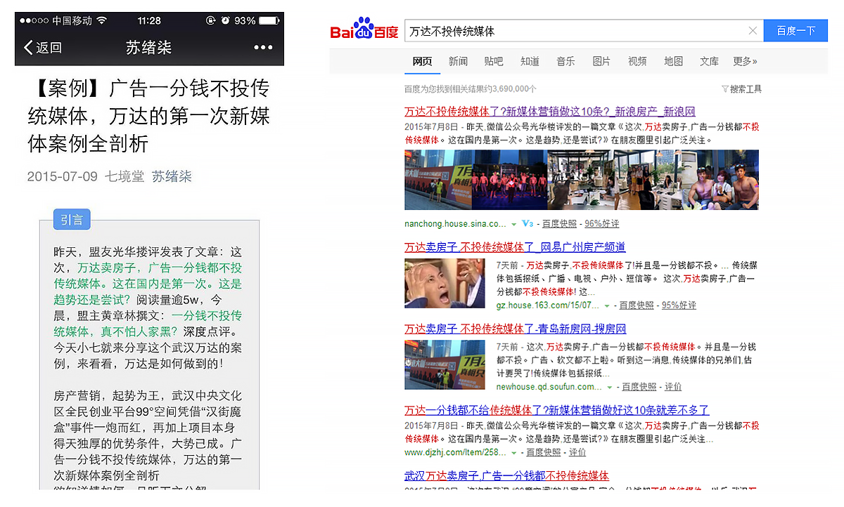Image resolution: width=844 pixels, height=507 pixels.
Task: Expand dropdown arrow beside nanchong.house.sina.co…
Action: 514,224
